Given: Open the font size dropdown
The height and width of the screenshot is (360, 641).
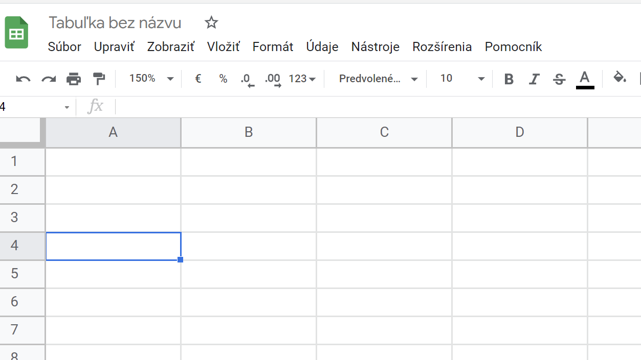Looking at the screenshot, I should [459, 78].
